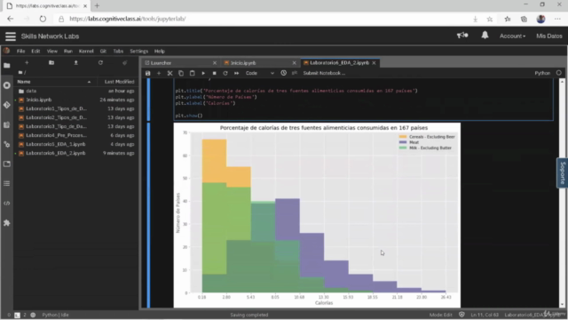Click the histogram chart output
568x320 pixels.
click(x=317, y=215)
